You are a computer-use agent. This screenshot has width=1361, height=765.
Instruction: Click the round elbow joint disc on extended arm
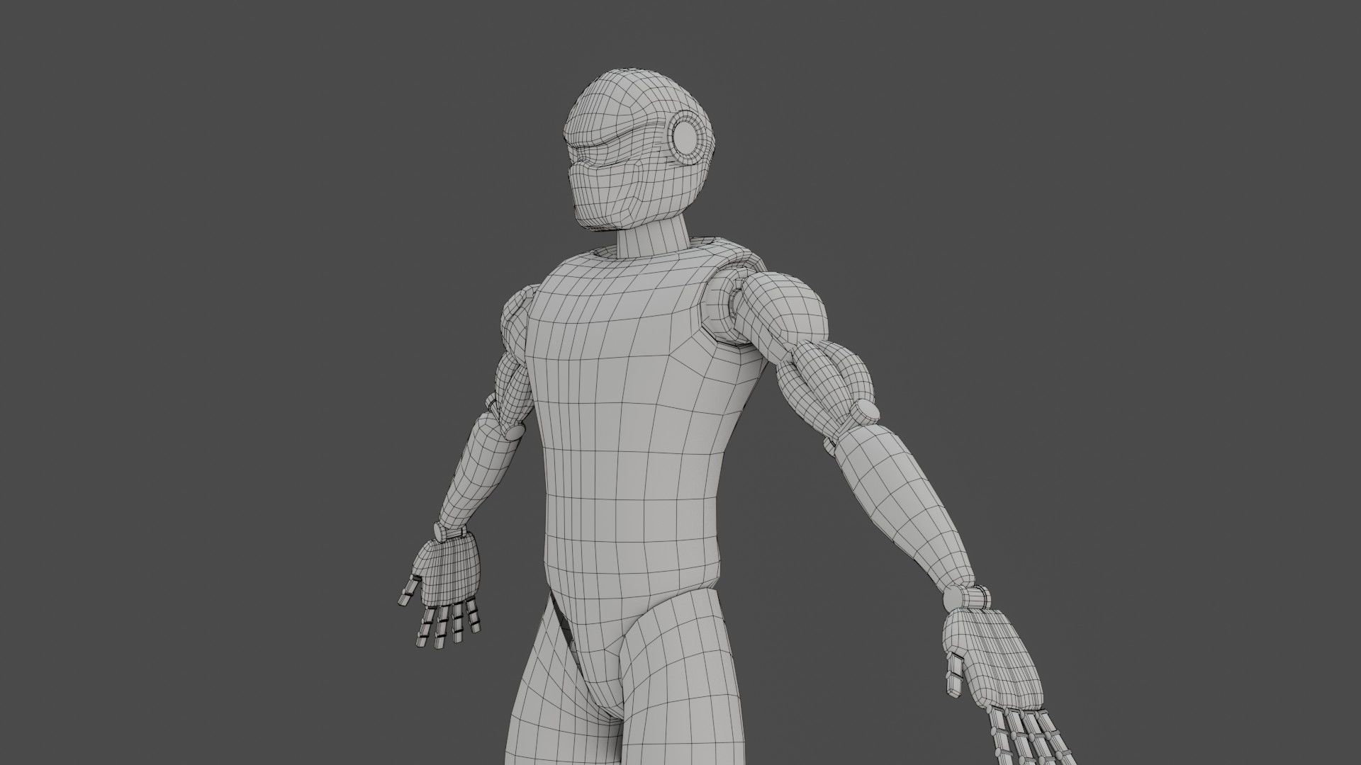(x=866, y=412)
